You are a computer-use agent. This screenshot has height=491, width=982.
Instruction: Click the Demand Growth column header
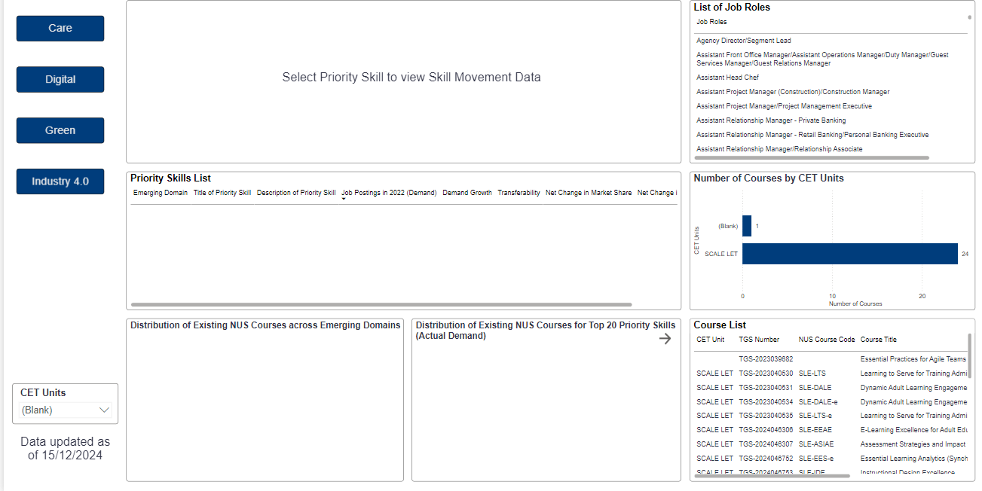tap(467, 193)
